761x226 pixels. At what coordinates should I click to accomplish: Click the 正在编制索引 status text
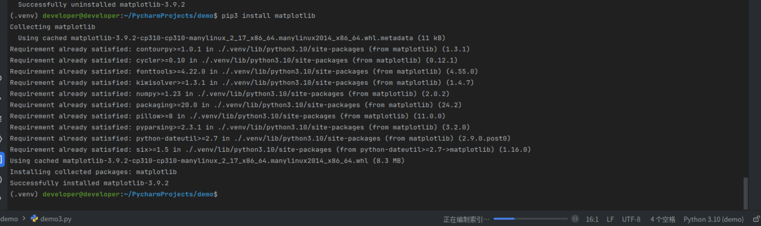click(x=466, y=220)
